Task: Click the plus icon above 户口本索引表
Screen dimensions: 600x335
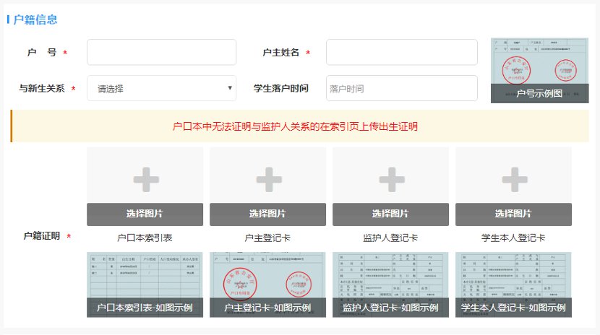Action: [146, 179]
